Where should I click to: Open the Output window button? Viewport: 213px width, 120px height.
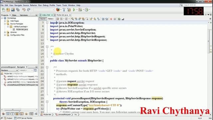(x=8, y=118)
